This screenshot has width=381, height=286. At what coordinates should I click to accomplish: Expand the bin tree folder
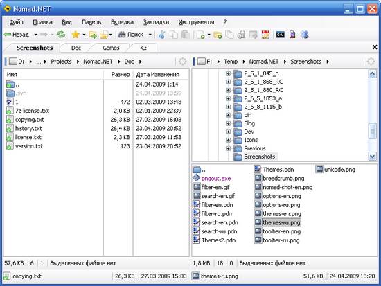[x=228, y=115]
